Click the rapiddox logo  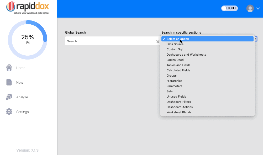point(28,8)
